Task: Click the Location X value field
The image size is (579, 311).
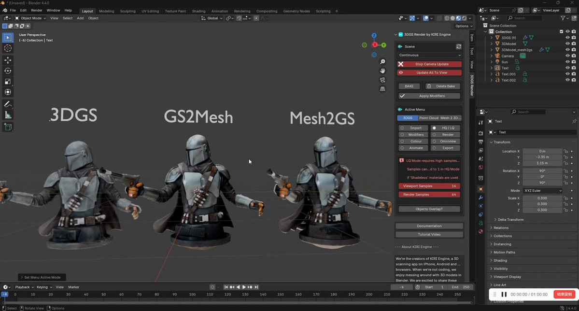Action: pos(542,151)
